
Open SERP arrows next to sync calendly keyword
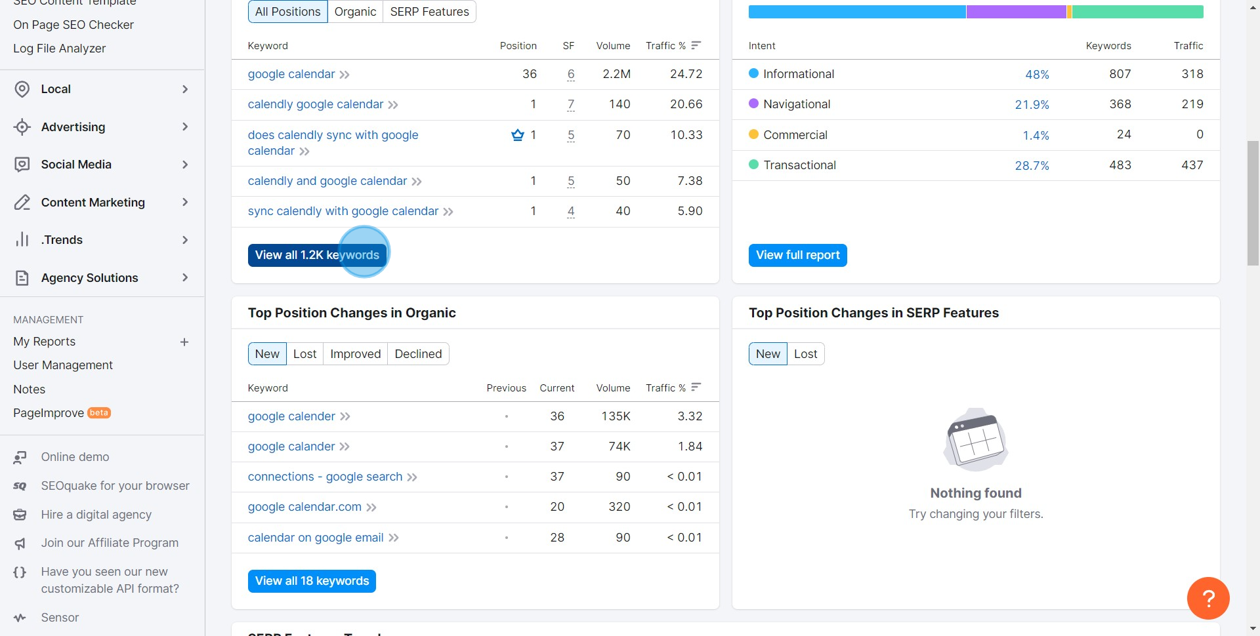coord(448,212)
